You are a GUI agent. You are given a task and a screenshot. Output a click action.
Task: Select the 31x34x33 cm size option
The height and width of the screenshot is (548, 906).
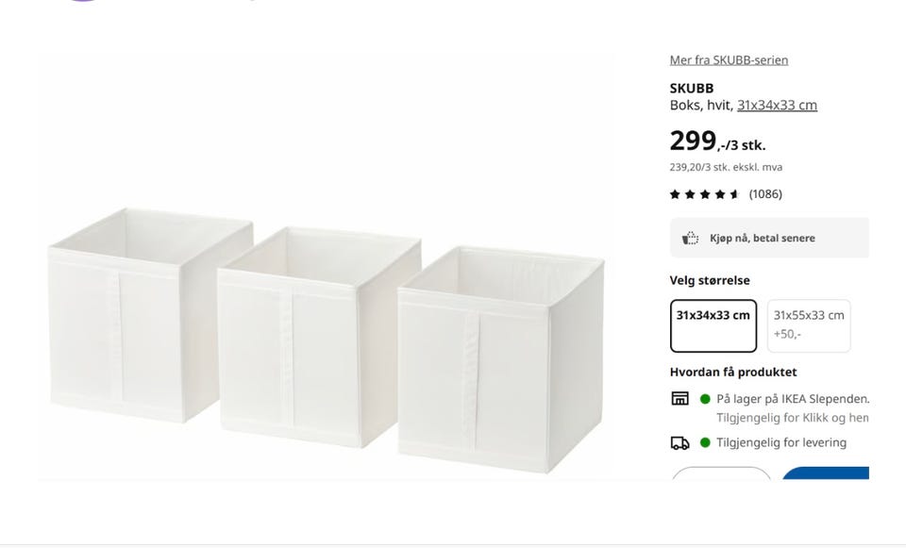click(x=713, y=325)
